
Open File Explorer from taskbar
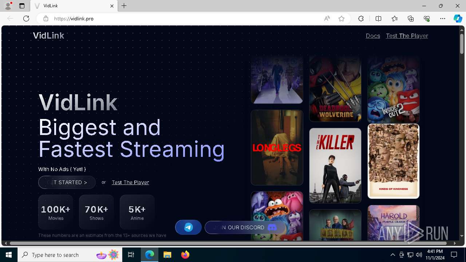coord(167,255)
